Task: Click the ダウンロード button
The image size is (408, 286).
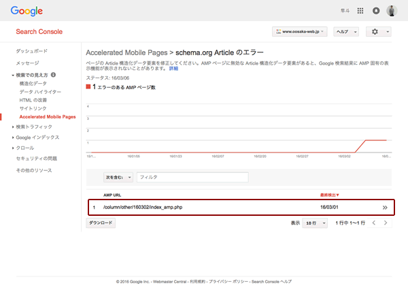Action: (101, 223)
